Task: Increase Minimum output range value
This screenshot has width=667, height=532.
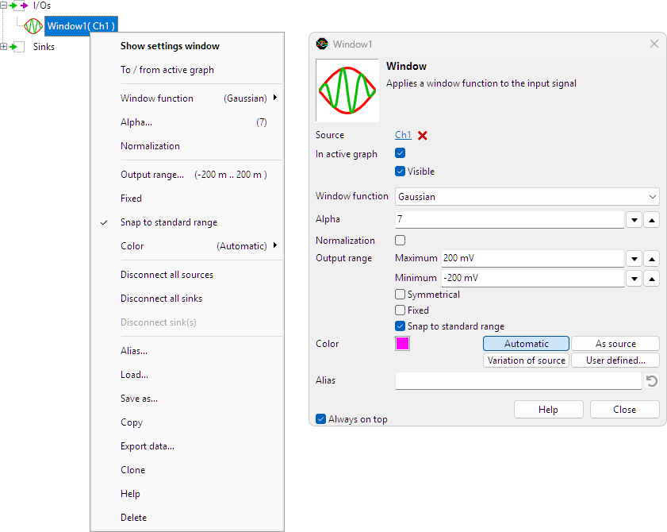Action: coord(652,279)
